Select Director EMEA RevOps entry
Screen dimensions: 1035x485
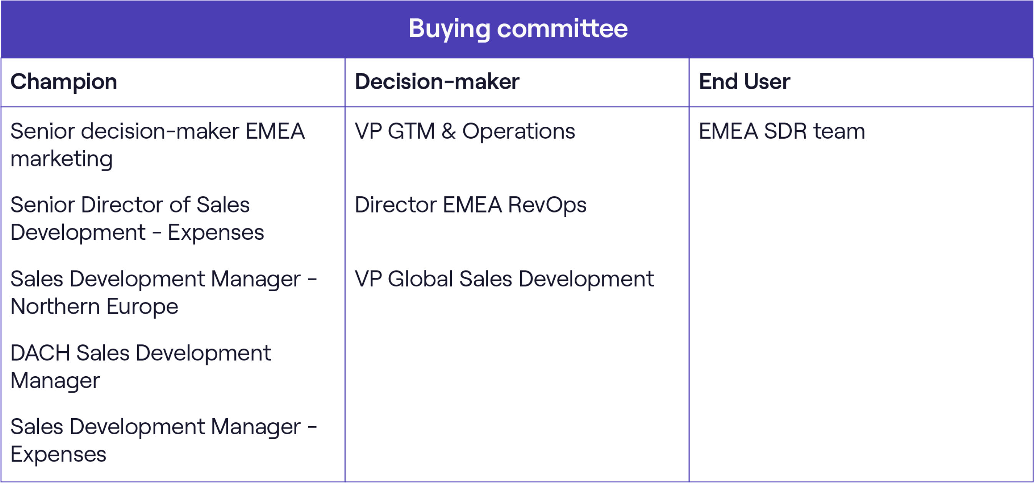[x=471, y=205]
